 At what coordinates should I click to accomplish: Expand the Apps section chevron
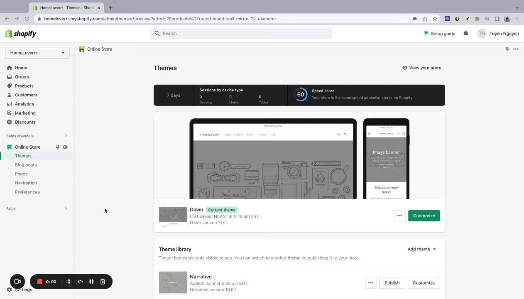[66, 208]
